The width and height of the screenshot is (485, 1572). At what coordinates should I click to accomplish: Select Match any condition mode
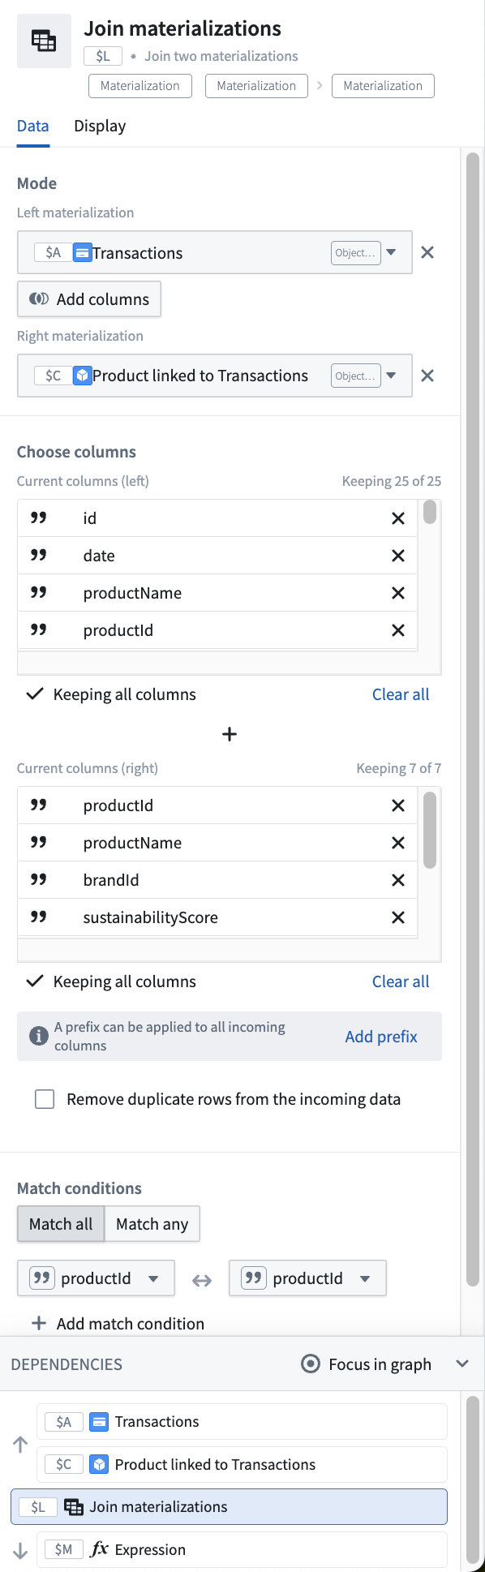[152, 1224]
